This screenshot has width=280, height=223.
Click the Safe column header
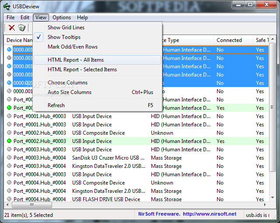(x=261, y=40)
